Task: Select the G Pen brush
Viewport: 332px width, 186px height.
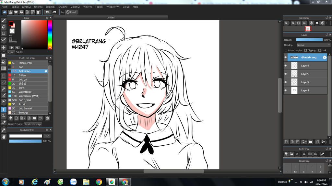Action: coord(28,75)
